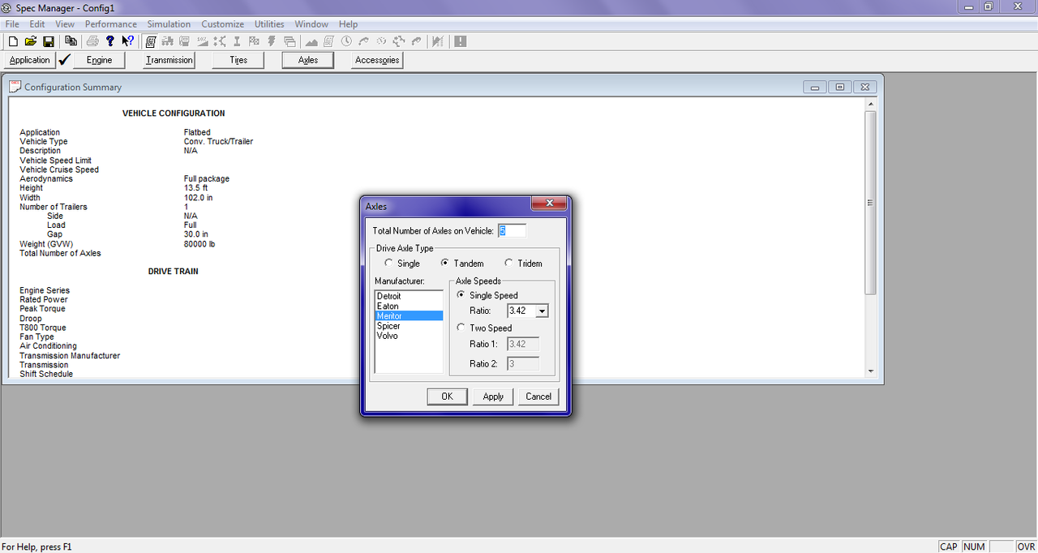The height and width of the screenshot is (553, 1038).
Task: Click the Engine button
Action: click(x=99, y=60)
